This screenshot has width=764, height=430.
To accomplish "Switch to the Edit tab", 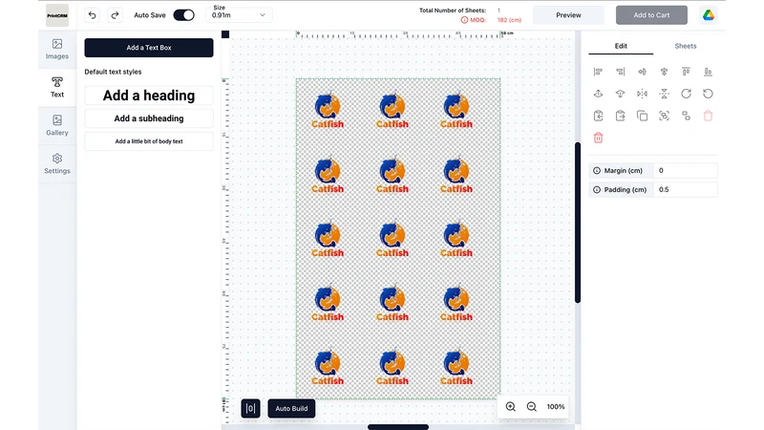I will [621, 46].
